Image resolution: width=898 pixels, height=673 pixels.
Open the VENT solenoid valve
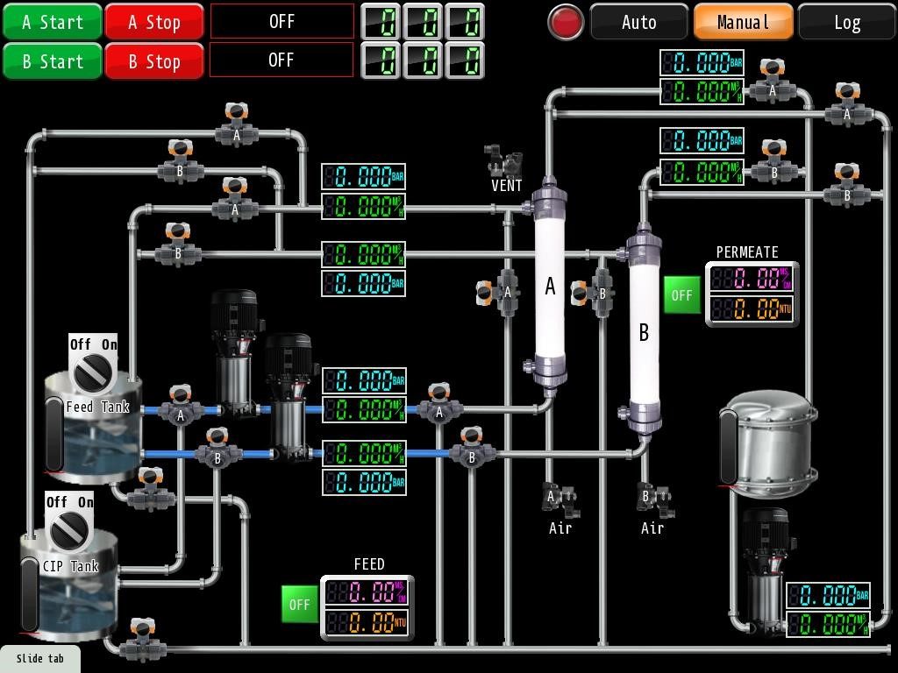[x=504, y=160]
